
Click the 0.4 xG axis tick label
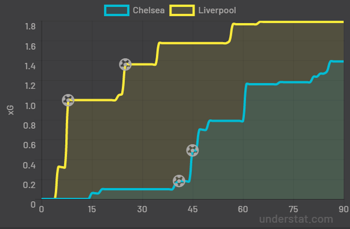[x=30, y=164]
